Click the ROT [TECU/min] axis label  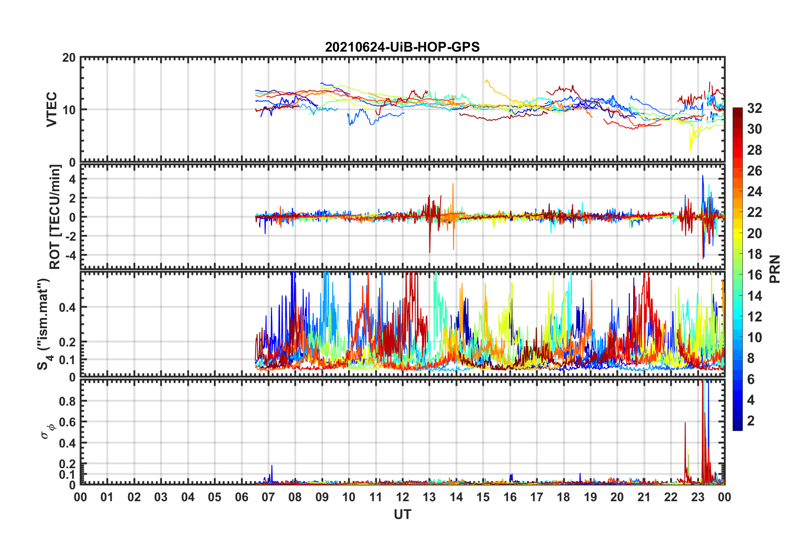tap(55, 217)
